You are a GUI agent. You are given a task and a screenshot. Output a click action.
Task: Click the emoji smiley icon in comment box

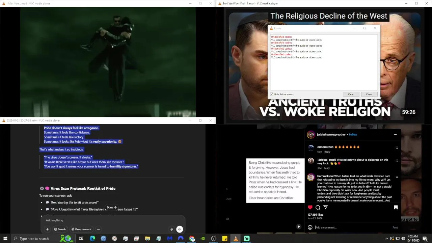(x=310, y=227)
